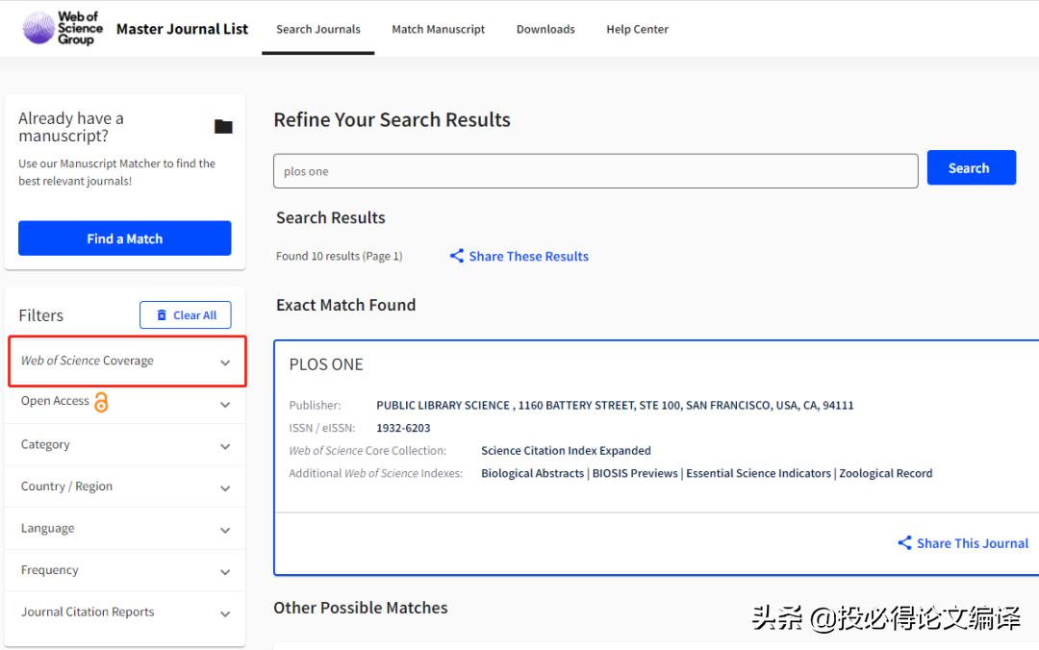Open the Match Manuscript tab
The image size is (1039, 650).
(438, 29)
